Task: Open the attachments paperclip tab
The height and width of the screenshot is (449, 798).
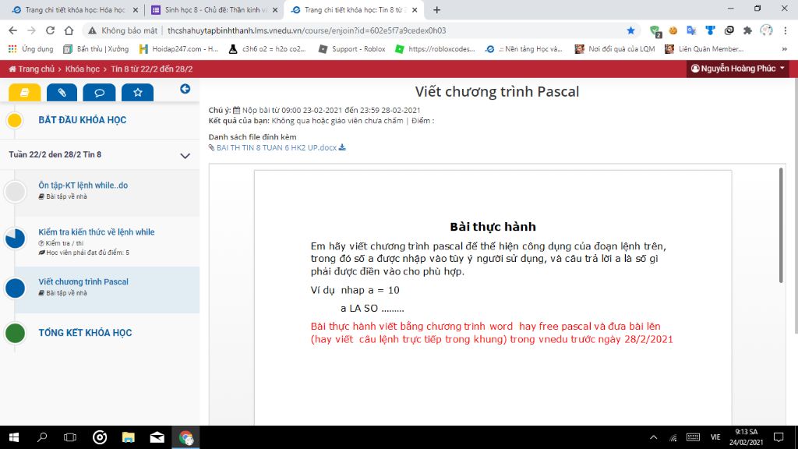Action: coord(62,93)
